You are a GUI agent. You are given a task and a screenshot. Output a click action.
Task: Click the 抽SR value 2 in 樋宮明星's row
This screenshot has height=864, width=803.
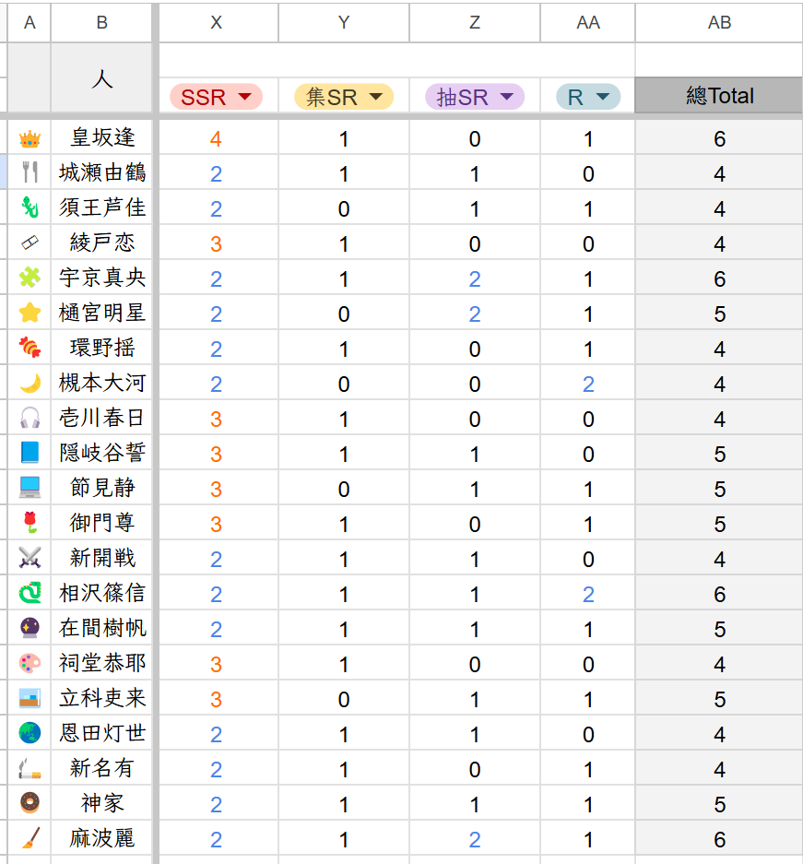click(x=474, y=314)
